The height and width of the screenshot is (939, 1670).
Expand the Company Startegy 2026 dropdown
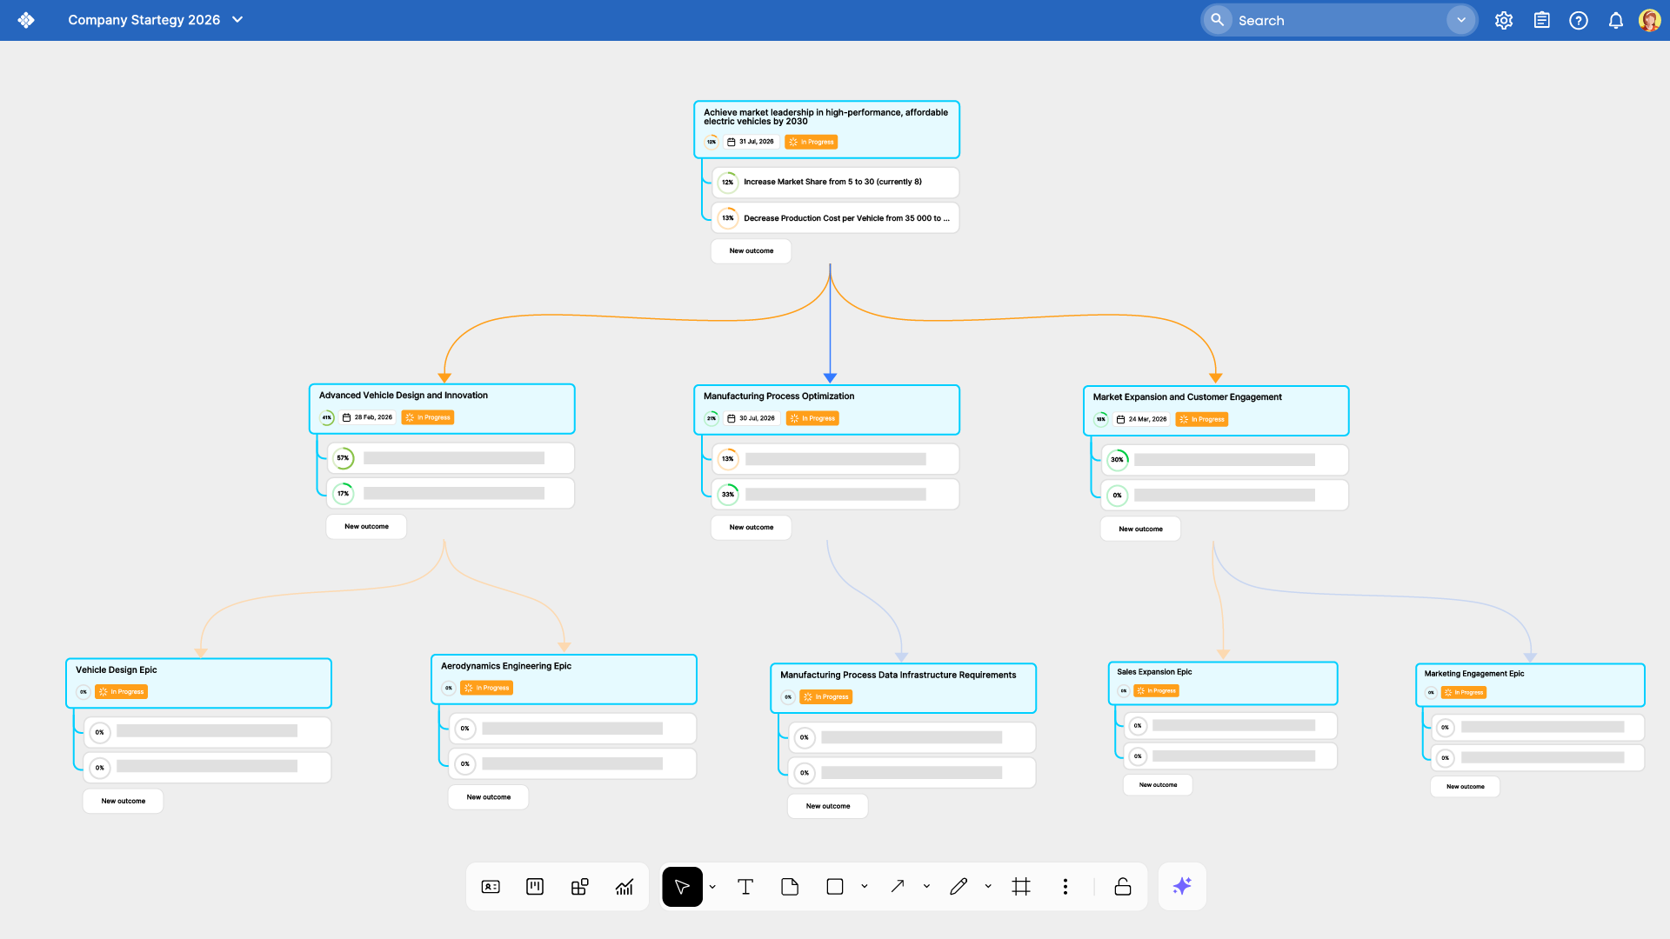pos(237,20)
